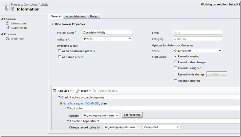Open the Completed status dropdown

[161, 127]
